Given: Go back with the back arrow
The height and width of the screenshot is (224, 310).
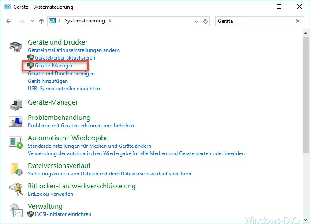Looking at the screenshot, I should (9, 21).
